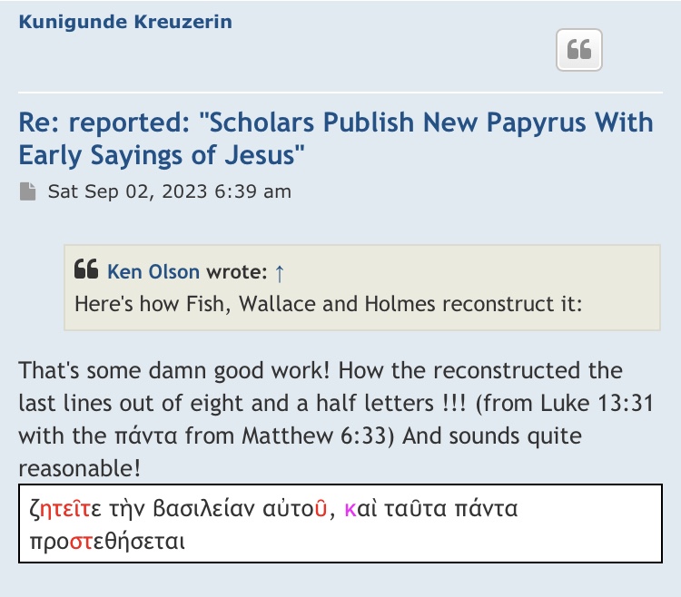Click inside the boxed Greek reconstruction text
The height and width of the screenshot is (597, 681).
click(340, 526)
